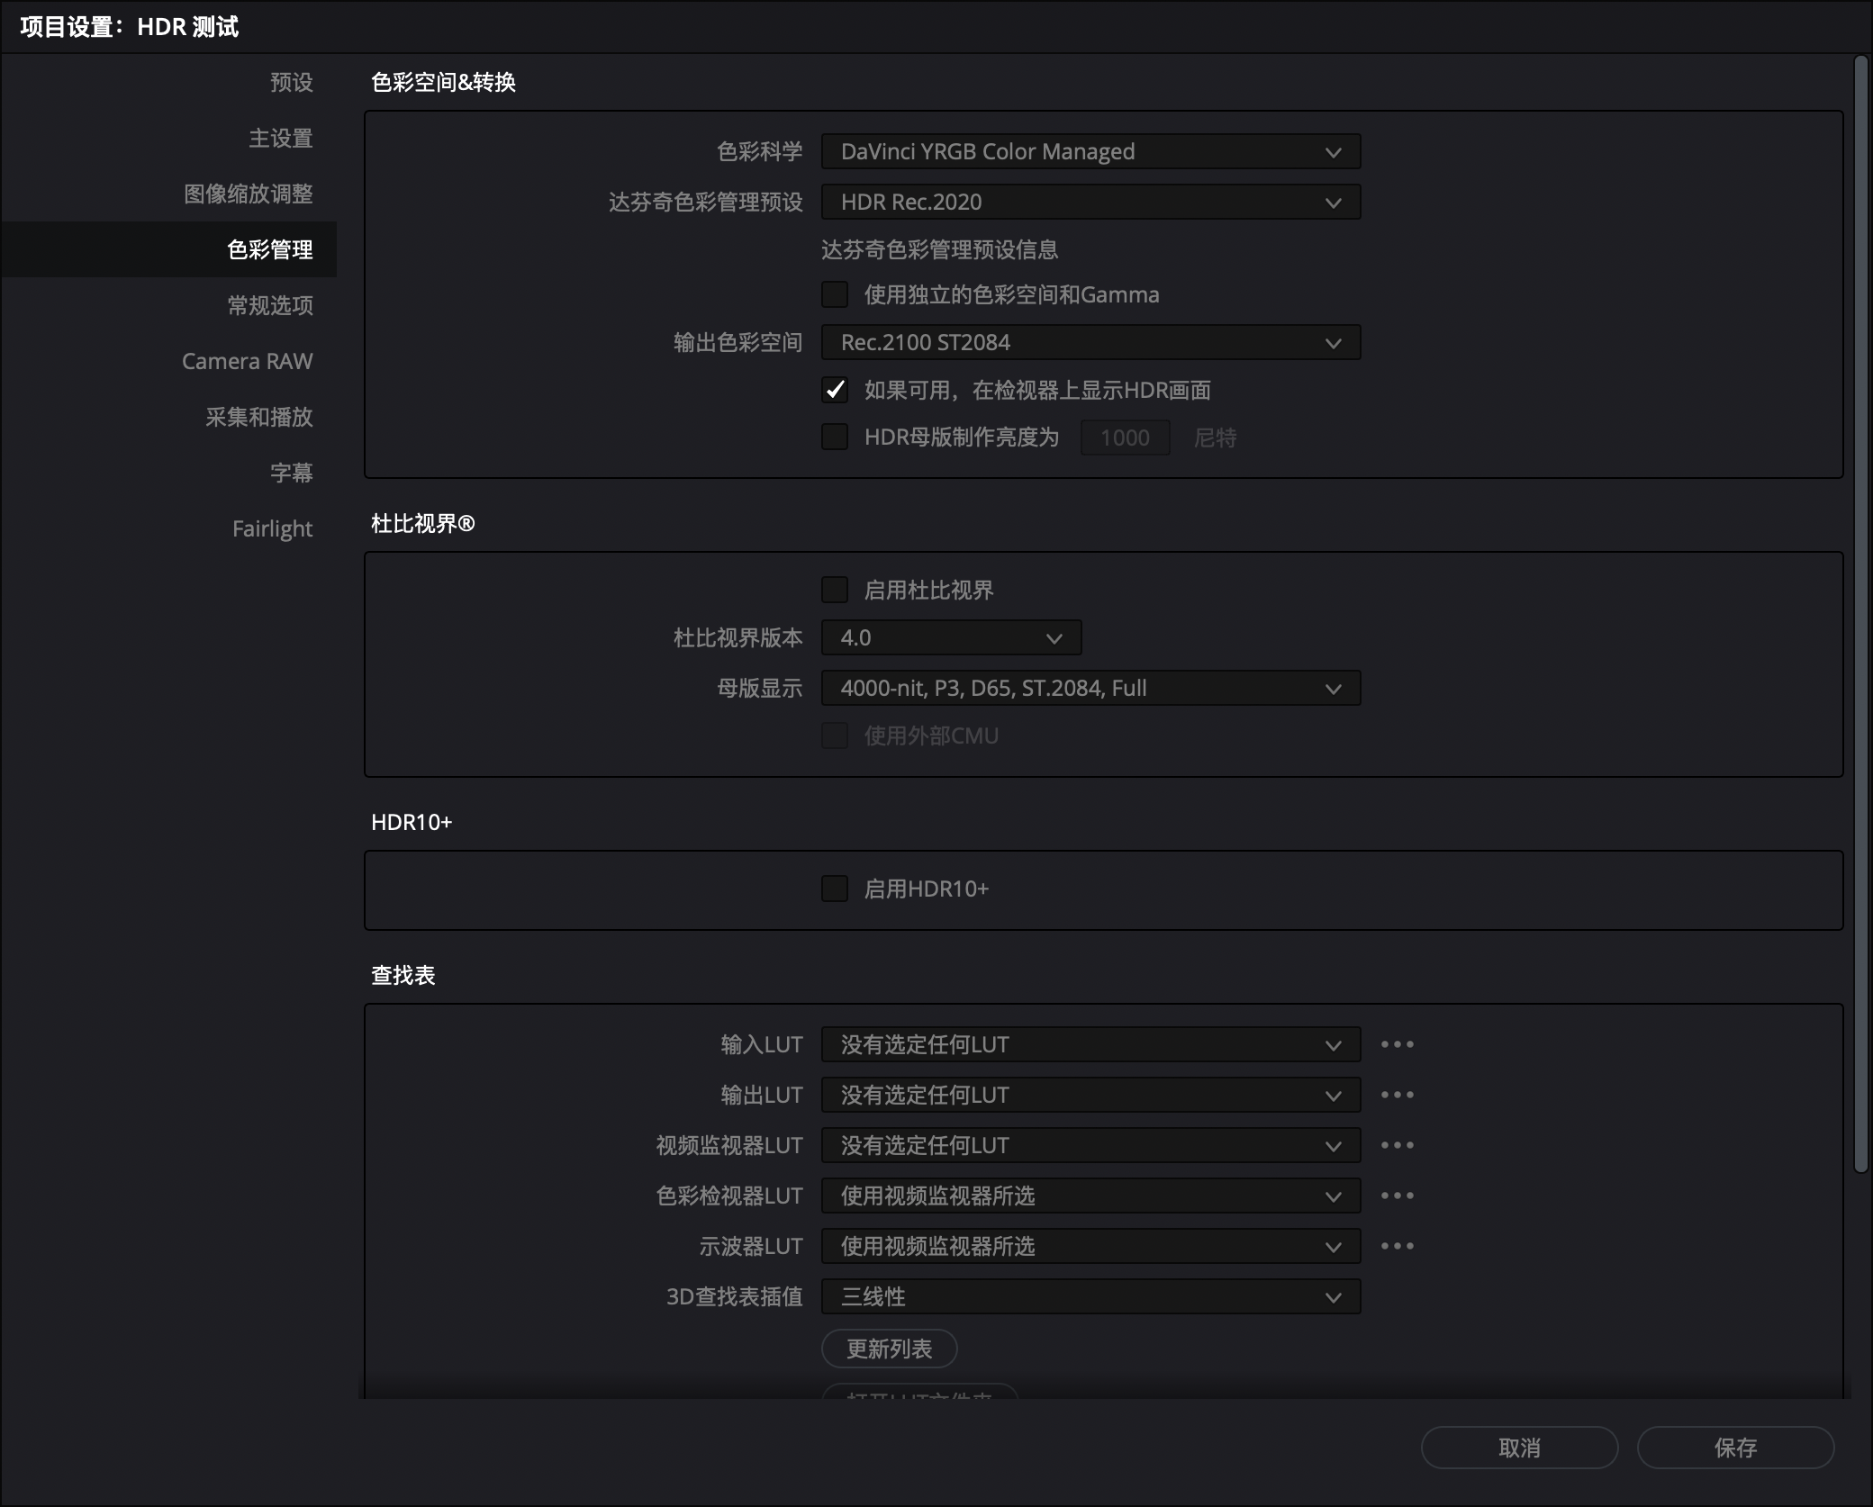Open the three-dot options for 视频监视器LUT
This screenshot has width=1873, height=1507.
pos(1397,1145)
